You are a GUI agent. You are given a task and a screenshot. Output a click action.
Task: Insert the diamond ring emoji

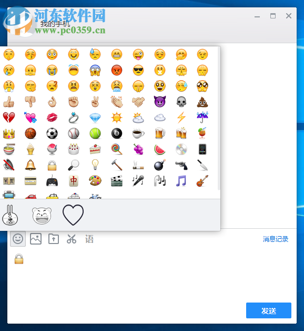[74, 118]
